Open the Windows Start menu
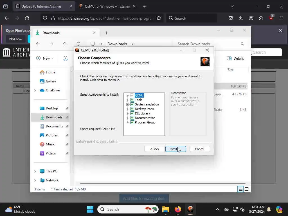 click(x=90, y=209)
